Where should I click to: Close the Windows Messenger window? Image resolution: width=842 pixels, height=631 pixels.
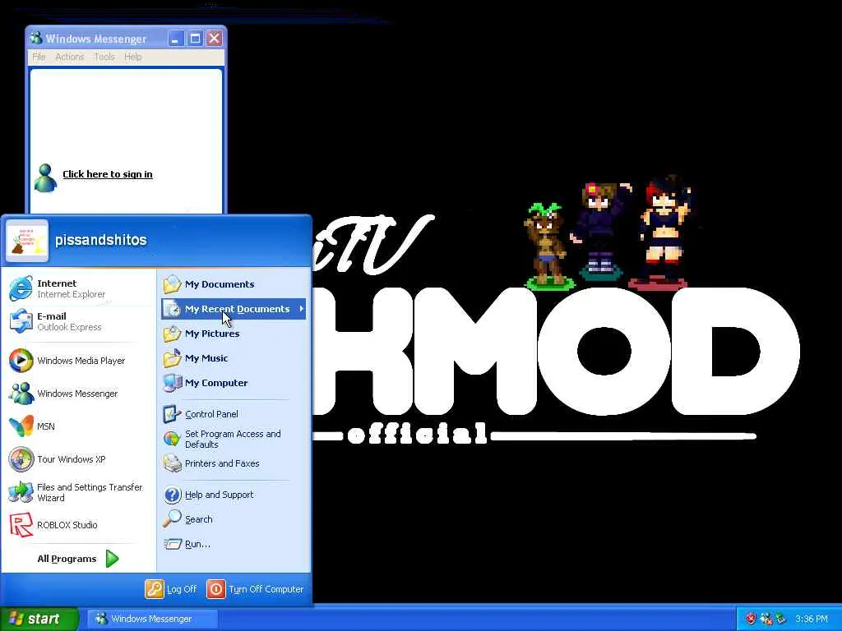pyautogui.click(x=215, y=39)
